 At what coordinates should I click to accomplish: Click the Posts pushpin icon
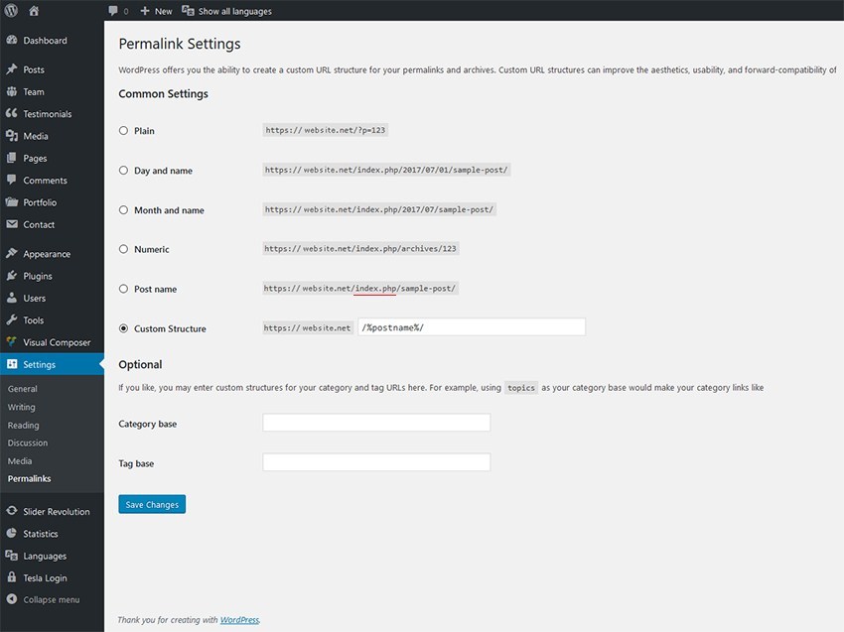coord(11,68)
